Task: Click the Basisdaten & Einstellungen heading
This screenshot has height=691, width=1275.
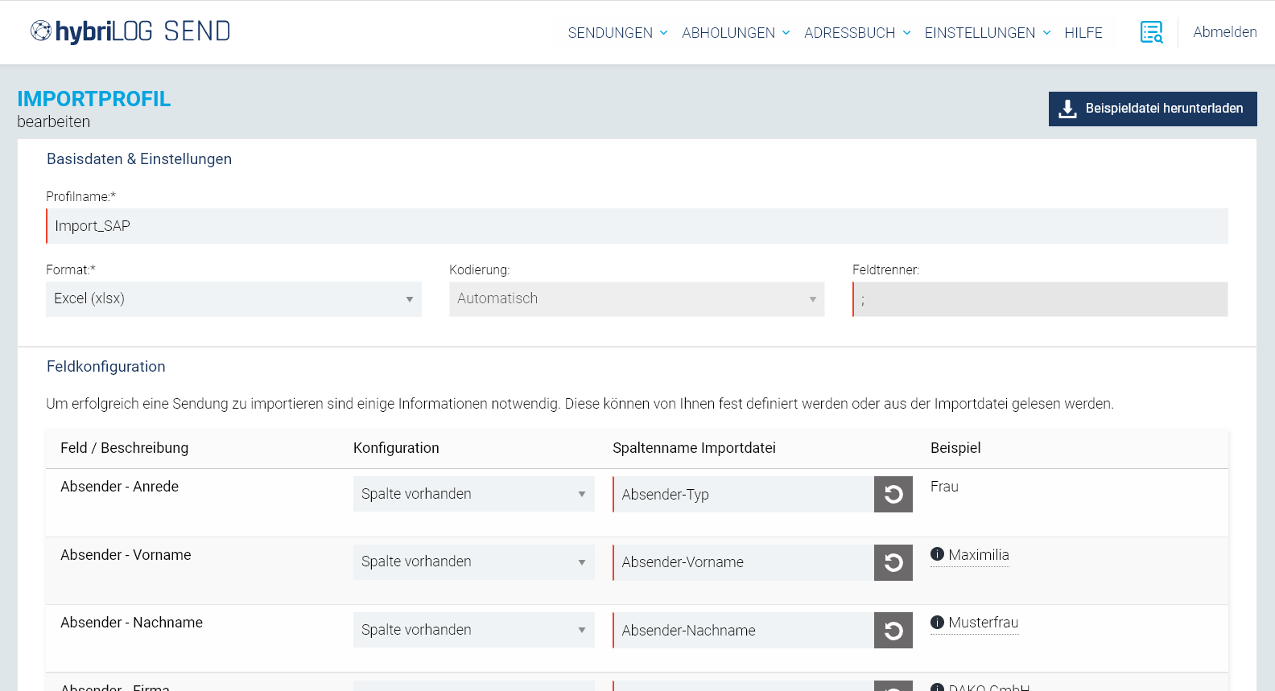Action: pos(139,159)
